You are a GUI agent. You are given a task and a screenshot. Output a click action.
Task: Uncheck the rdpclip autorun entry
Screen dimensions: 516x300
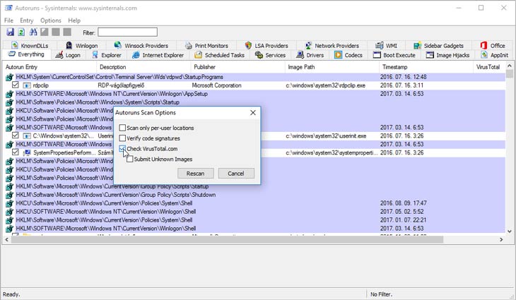pos(15,85)
